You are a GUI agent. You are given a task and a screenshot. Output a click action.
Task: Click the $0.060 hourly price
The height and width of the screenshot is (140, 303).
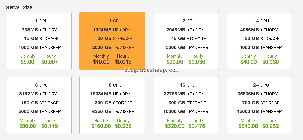click(x=270, y=62)
